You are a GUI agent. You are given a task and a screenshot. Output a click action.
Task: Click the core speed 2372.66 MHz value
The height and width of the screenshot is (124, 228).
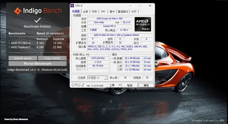[x=98, y=58]
